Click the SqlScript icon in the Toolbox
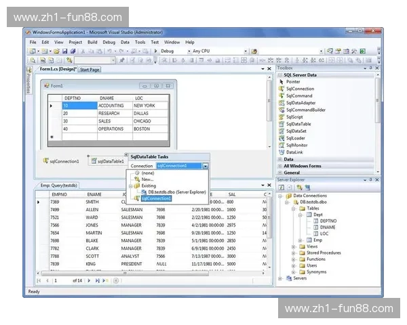This screenshot has height=325, width=407. pyautogui.click(x=282, y=117)
